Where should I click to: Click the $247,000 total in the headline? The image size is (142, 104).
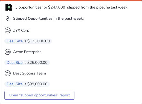pyautogui.click(x=57, y=7)
